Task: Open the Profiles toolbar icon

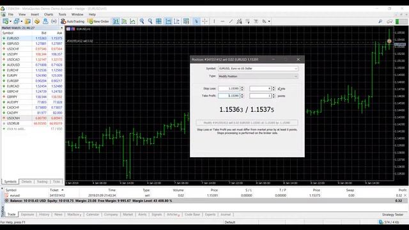Action: point(17,21)
